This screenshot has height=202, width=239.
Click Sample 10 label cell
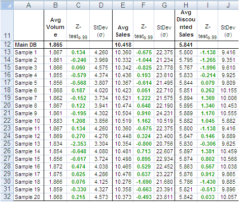click(28, 121)
